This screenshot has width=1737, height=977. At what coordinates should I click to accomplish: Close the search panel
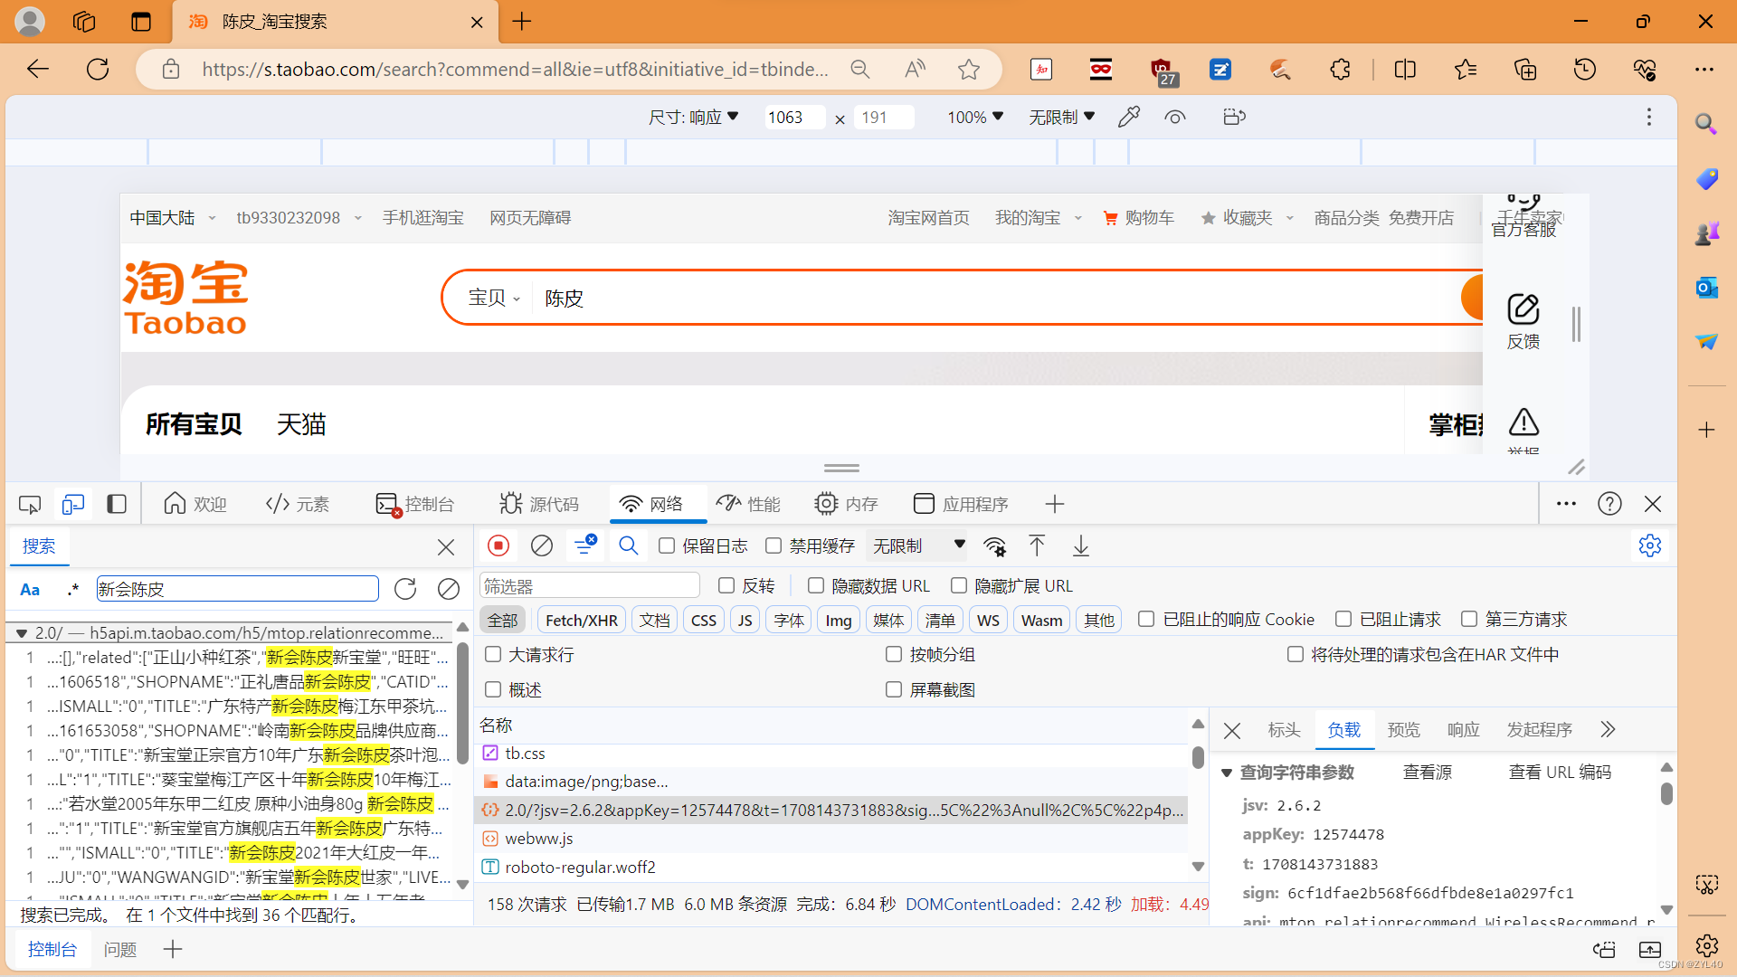click(446, 547)
